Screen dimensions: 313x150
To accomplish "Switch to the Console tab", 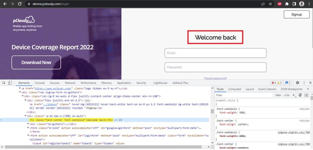I will [39, 83].
